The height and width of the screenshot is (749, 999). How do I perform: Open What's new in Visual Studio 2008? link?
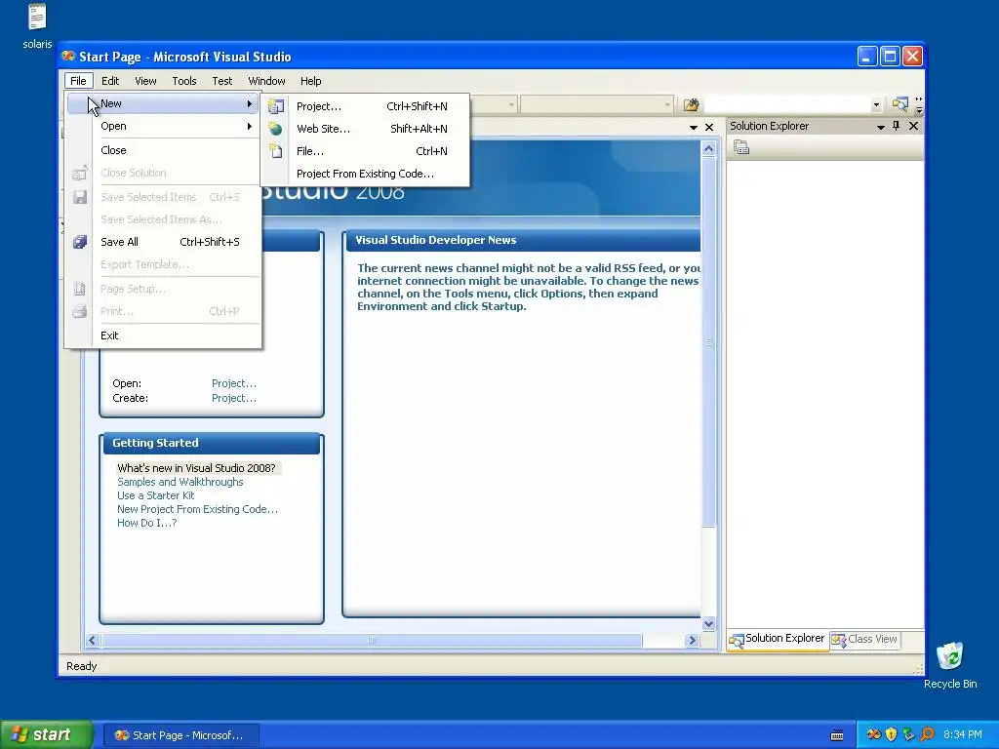tap(196, 468)
